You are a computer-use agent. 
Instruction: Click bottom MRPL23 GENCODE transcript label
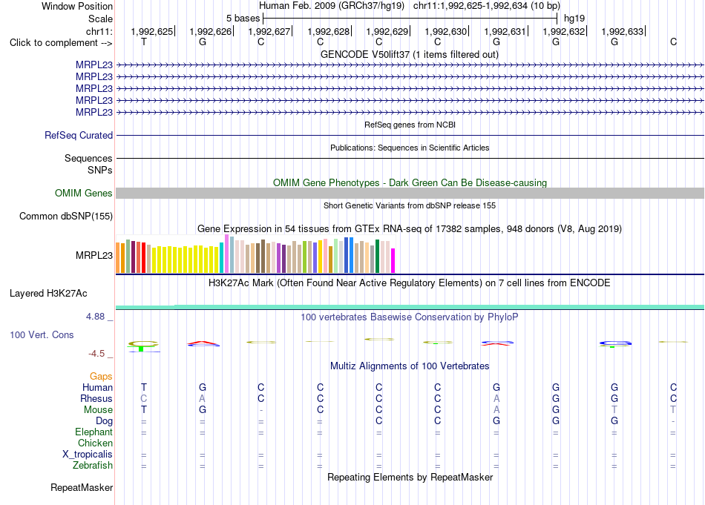pos(94,112)
